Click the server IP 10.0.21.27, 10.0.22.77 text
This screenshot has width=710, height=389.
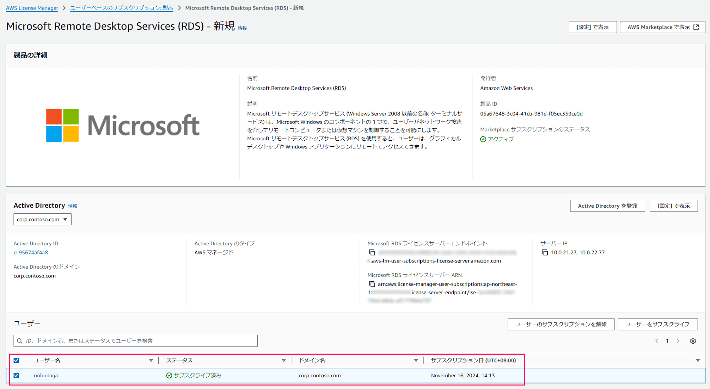pos(578,253)
